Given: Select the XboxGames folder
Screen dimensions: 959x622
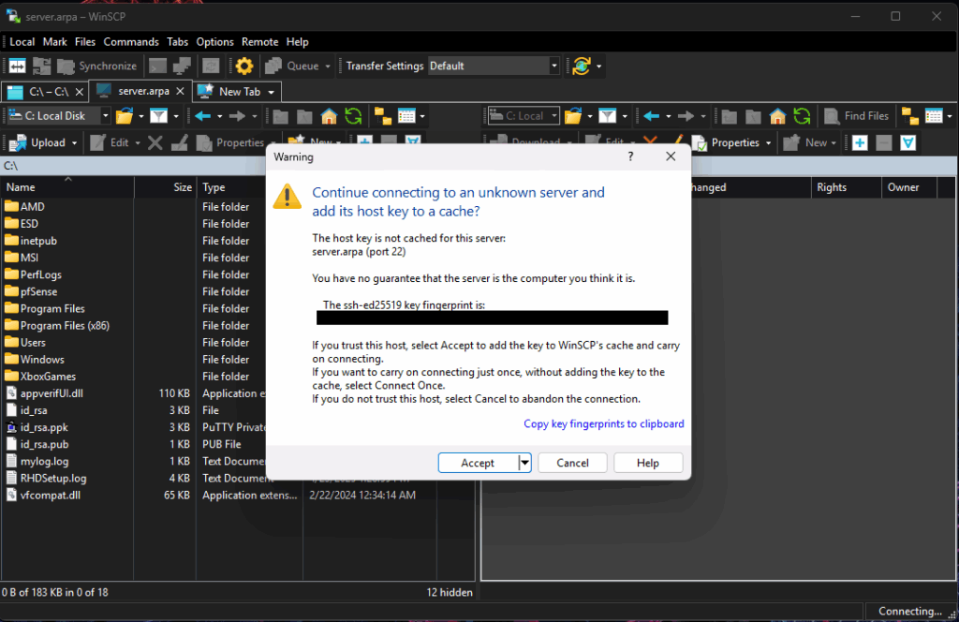Looking at the screenshot, I should (x=48, y=377).
